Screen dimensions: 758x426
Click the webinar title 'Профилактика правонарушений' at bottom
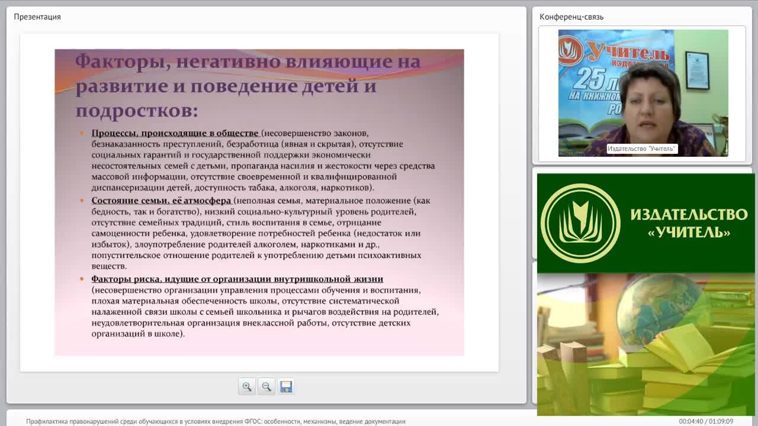[216, 421]
